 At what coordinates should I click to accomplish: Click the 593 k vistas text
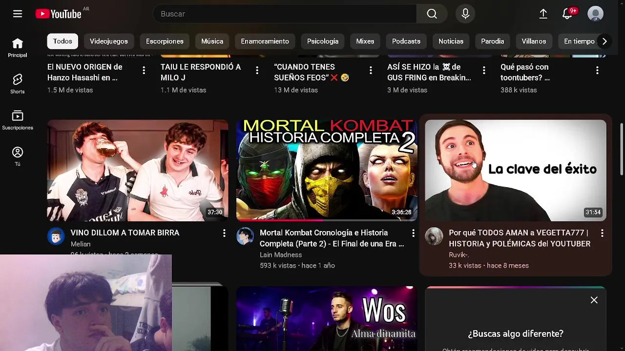click(278, 266)
